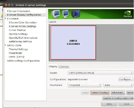Click the dark monitor icon in banner
134x108 pixels.
pos(76,14)
